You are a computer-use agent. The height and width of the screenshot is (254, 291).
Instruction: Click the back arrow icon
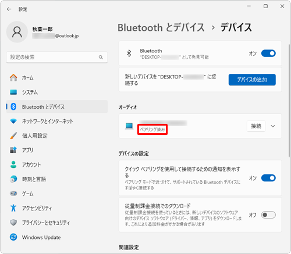point(9,9)
